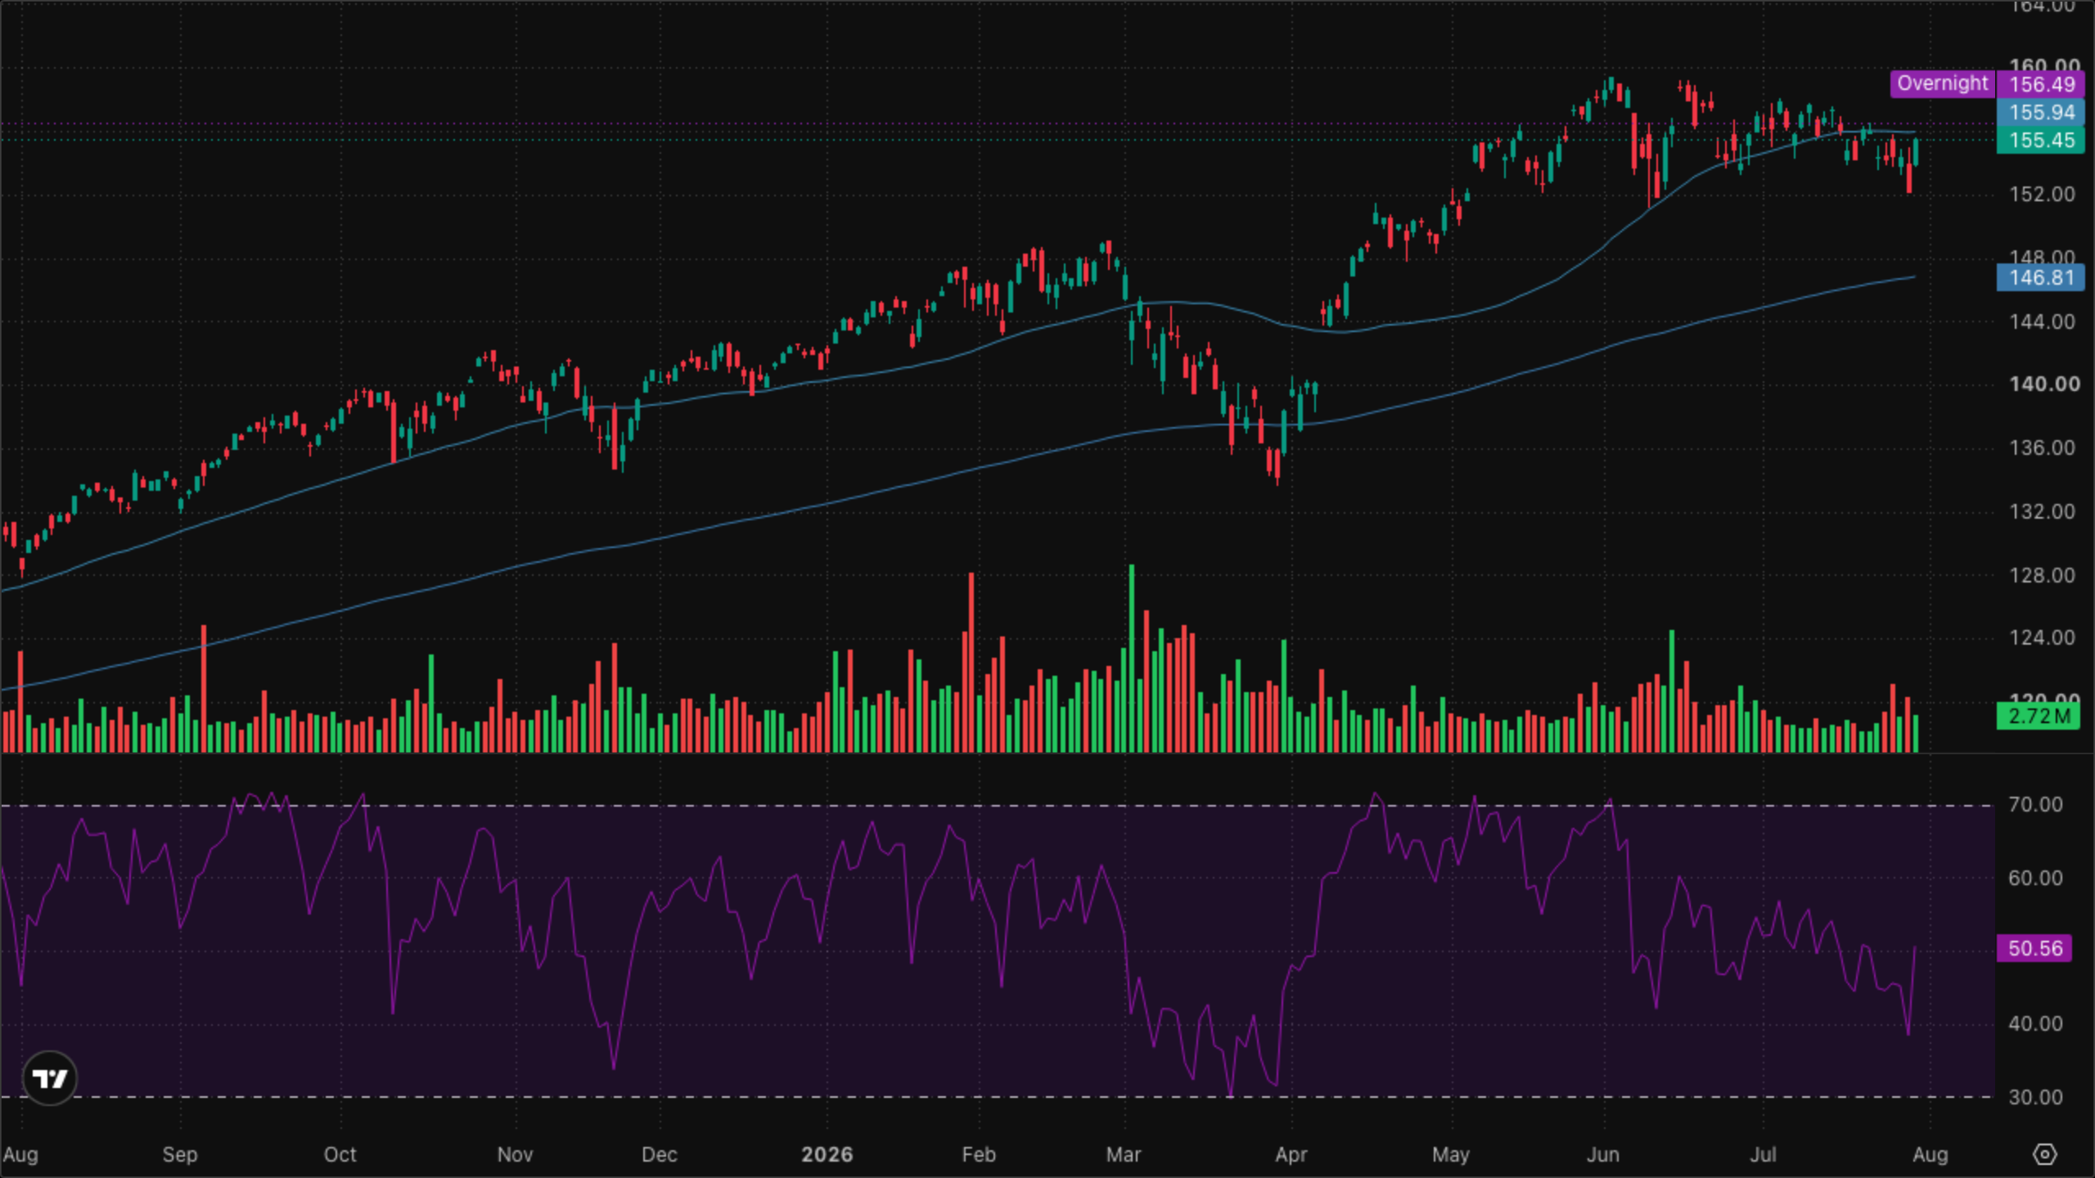Viewport: 2095px width, 1178px height.
Task: Select the 152.00 price axis tick
Action: (2042, 194)
